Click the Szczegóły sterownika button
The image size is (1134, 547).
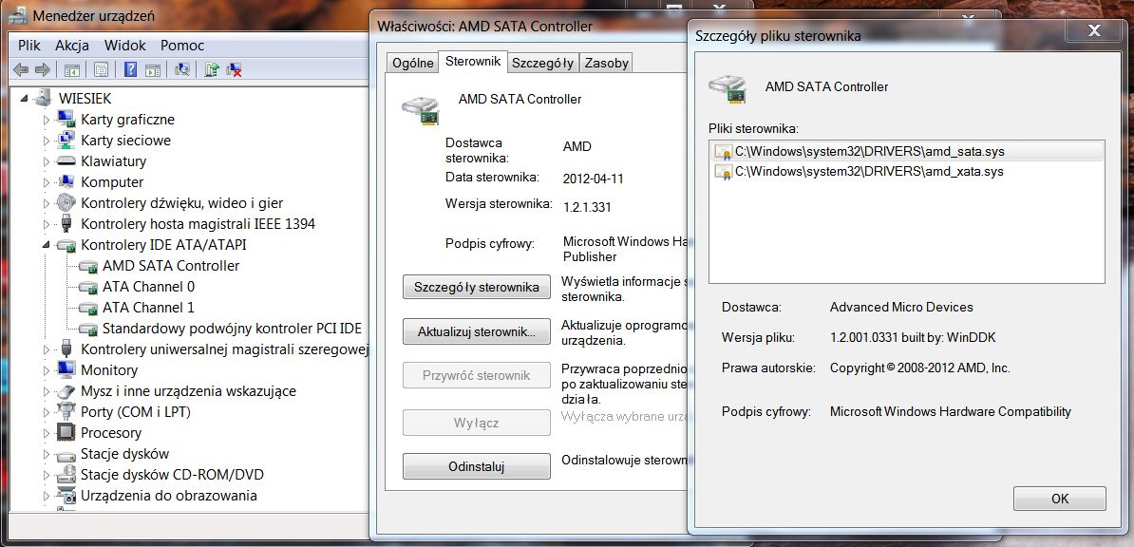pos(477,287)
